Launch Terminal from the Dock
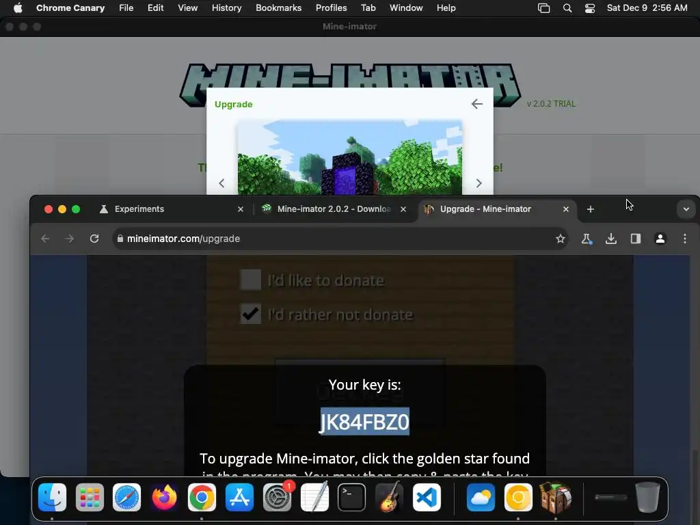Viewport: 700px width, 525px height. click(x=352, y=497)
